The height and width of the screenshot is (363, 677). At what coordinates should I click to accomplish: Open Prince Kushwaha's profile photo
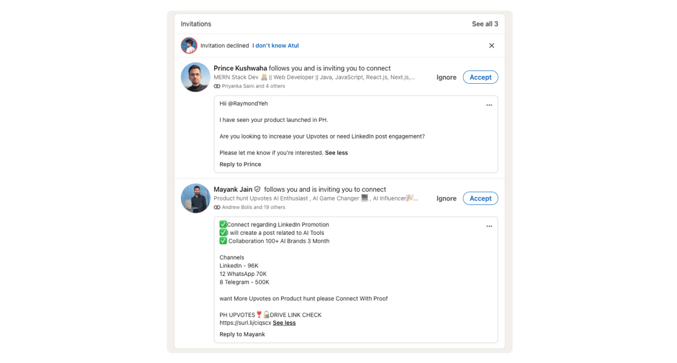196,77
